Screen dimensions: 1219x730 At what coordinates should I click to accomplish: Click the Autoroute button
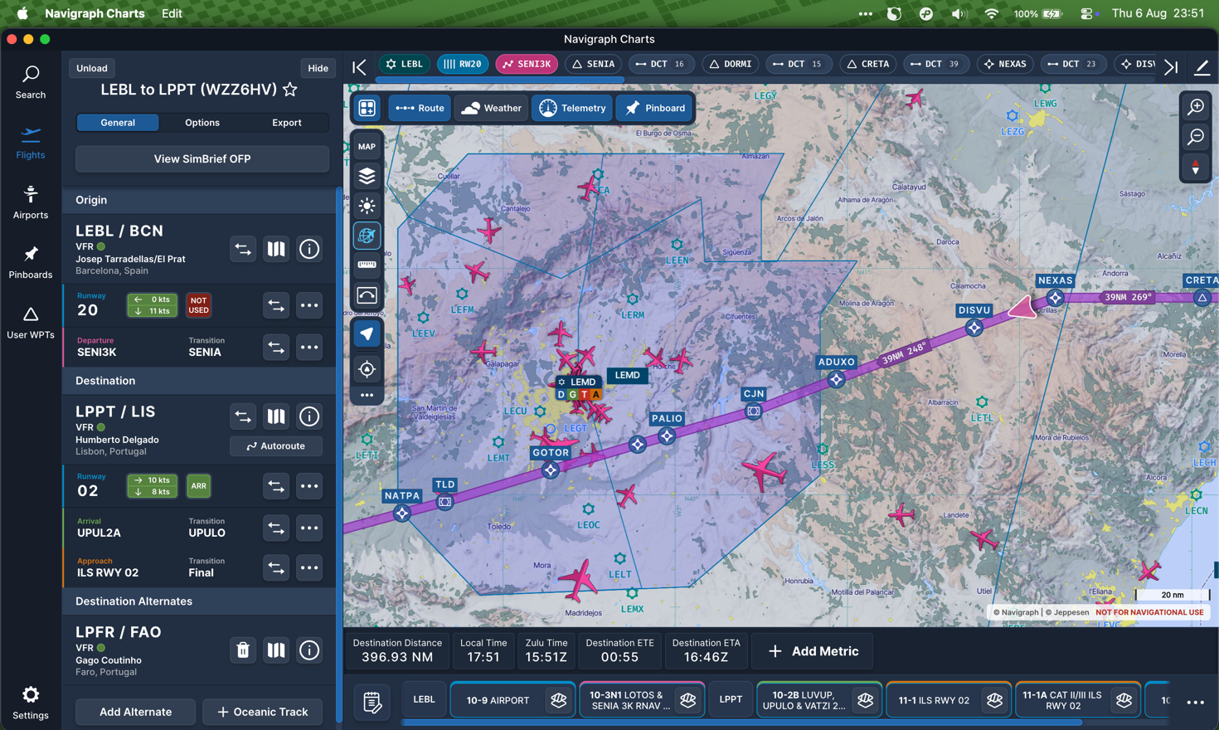click(276, 446)
